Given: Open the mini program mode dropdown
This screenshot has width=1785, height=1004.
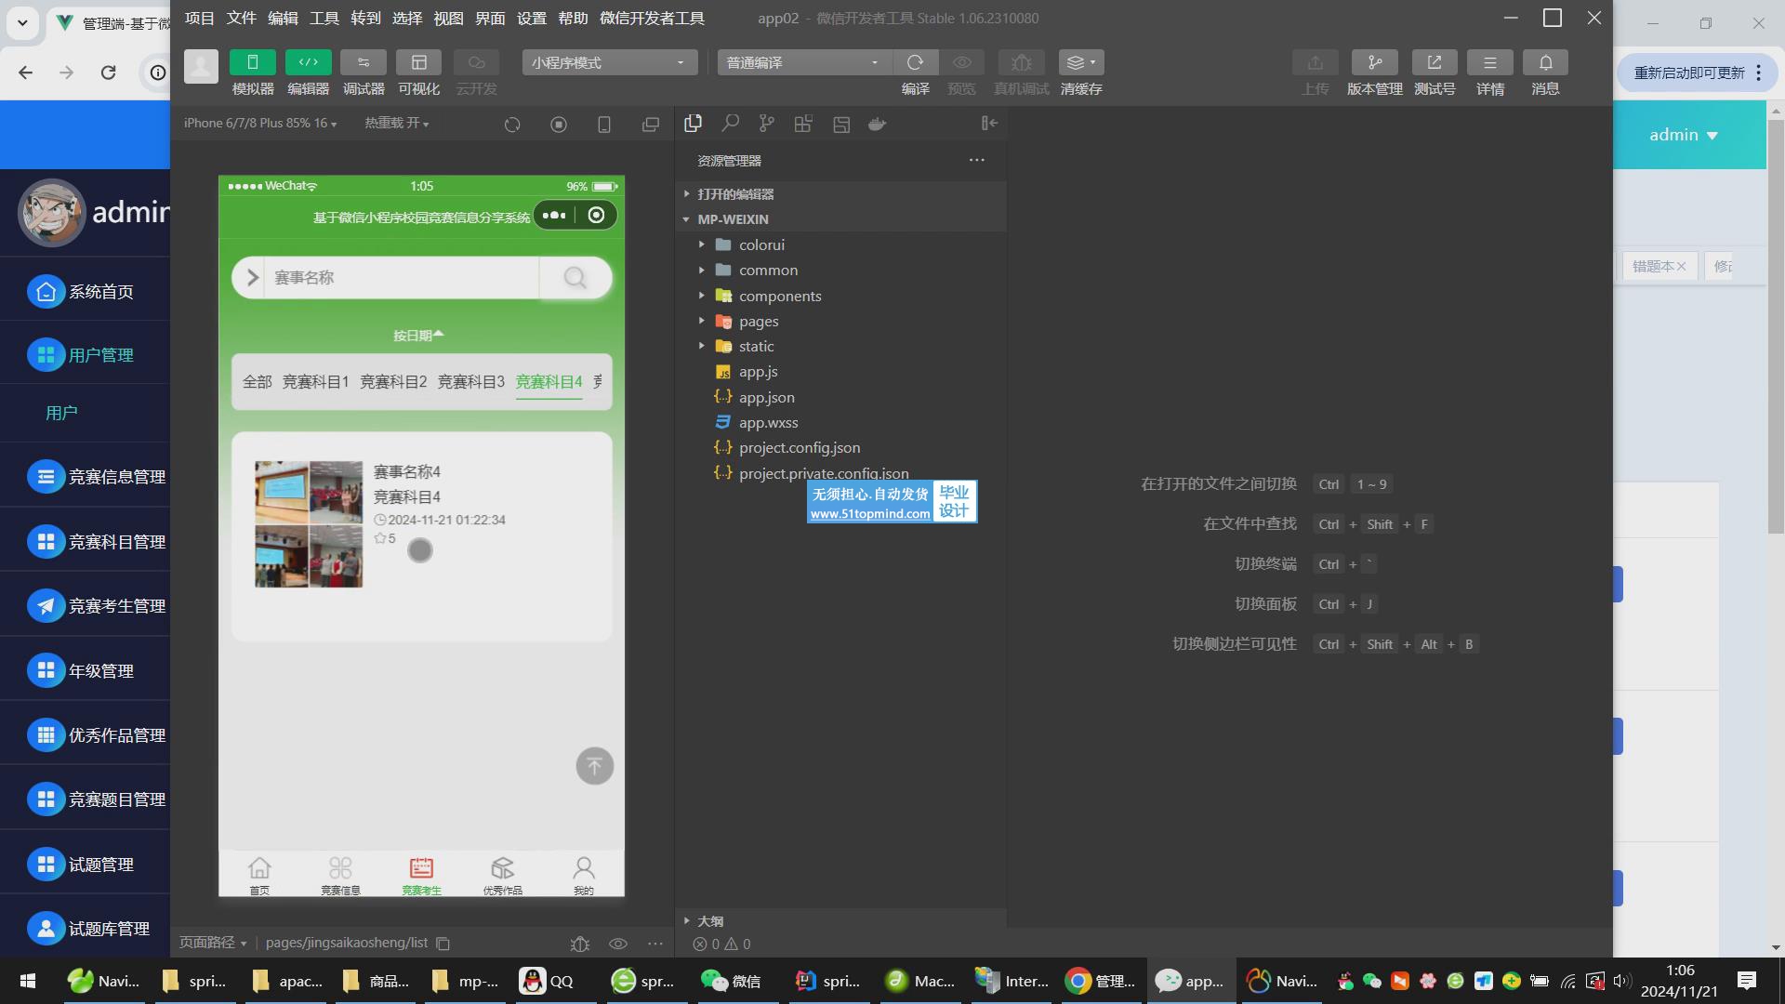Looking at the screenshot, I should coord(609,62).
